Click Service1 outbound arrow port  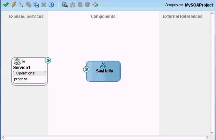point(48,60)
